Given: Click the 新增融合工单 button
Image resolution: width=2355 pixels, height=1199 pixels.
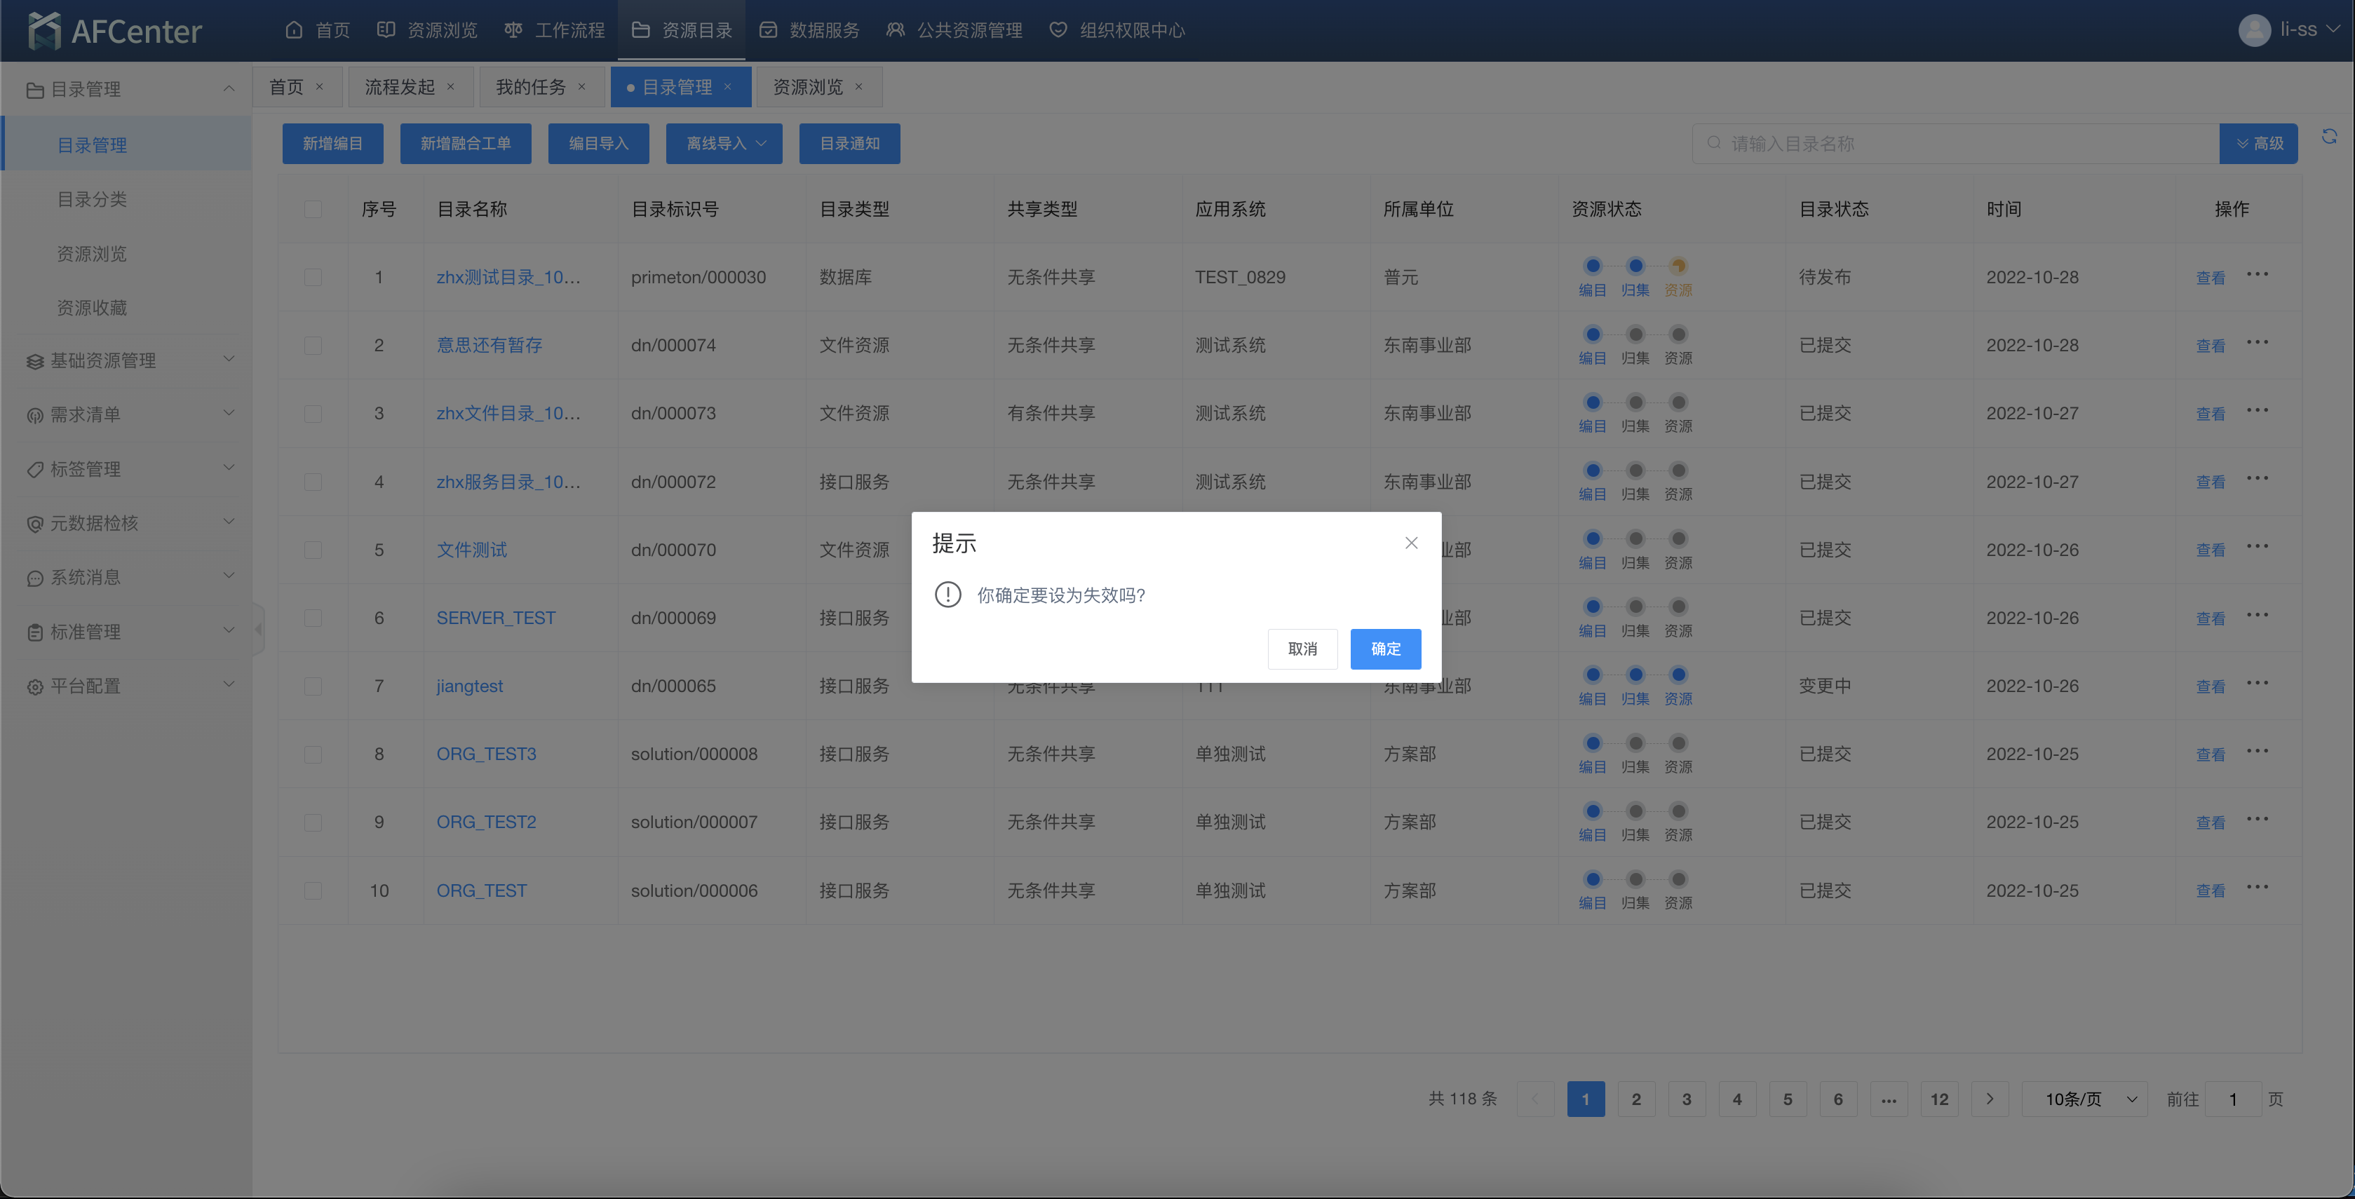Looking at the screenshot, I should click(466, 144).
